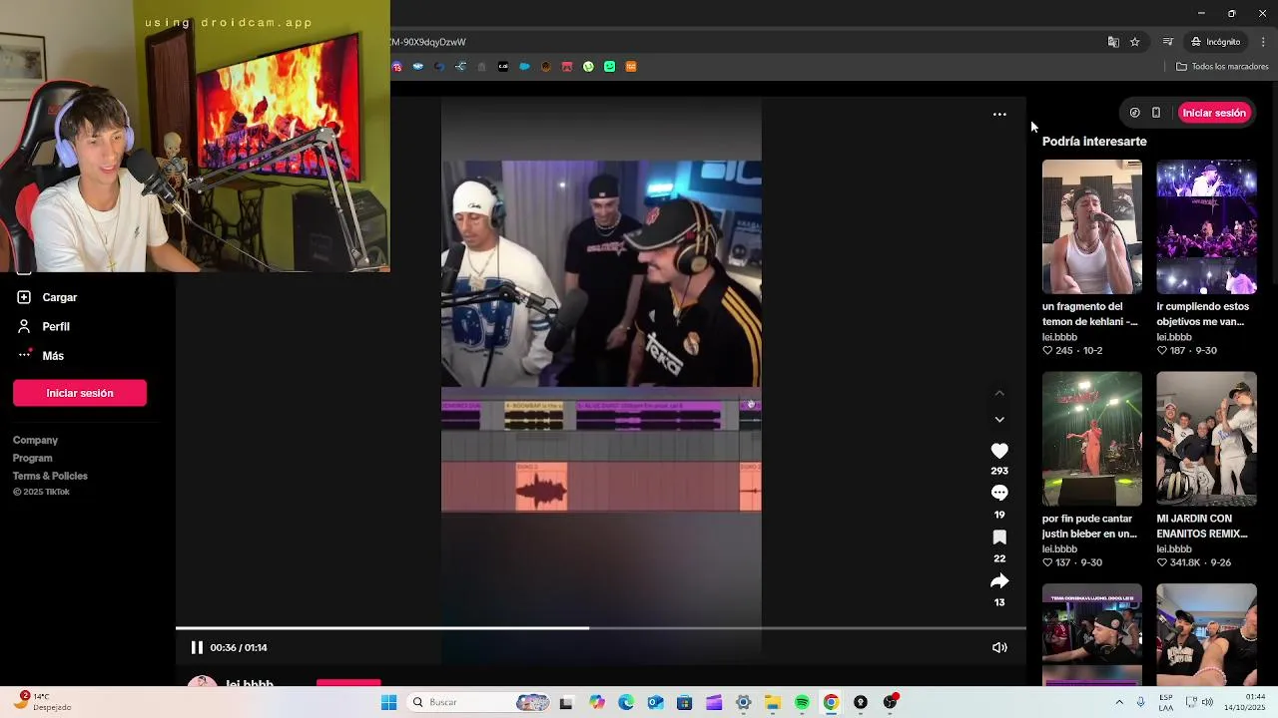Click the orange bookmark icon in bookmarks bar

631,67
